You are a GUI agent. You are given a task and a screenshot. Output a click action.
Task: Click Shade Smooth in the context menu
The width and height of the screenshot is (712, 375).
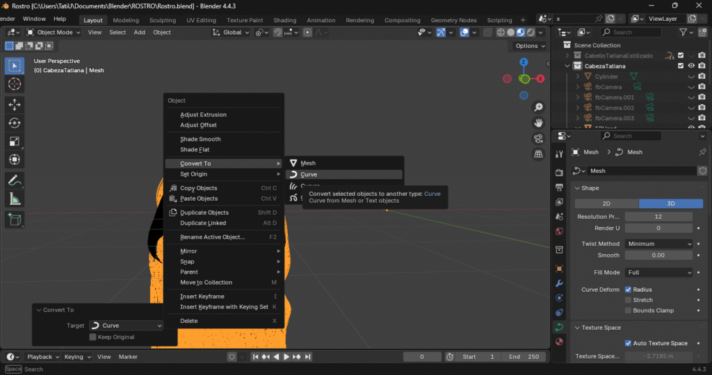[x=200, y=139]
